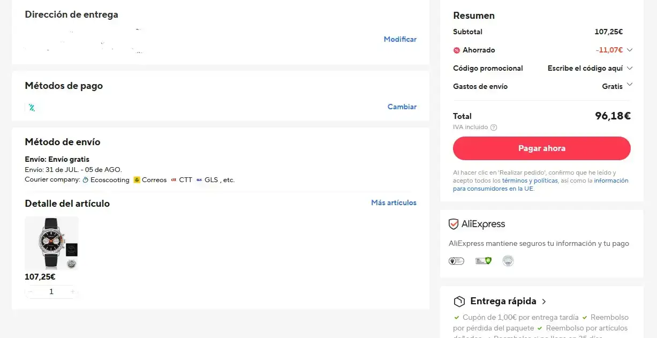Click the GLS courier logo
The width and height of the screenshot is (657, 338).
click(199, 180)
